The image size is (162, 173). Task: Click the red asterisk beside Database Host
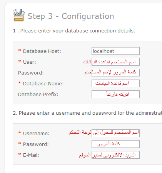pyautogui.click(x=20, y=50)
